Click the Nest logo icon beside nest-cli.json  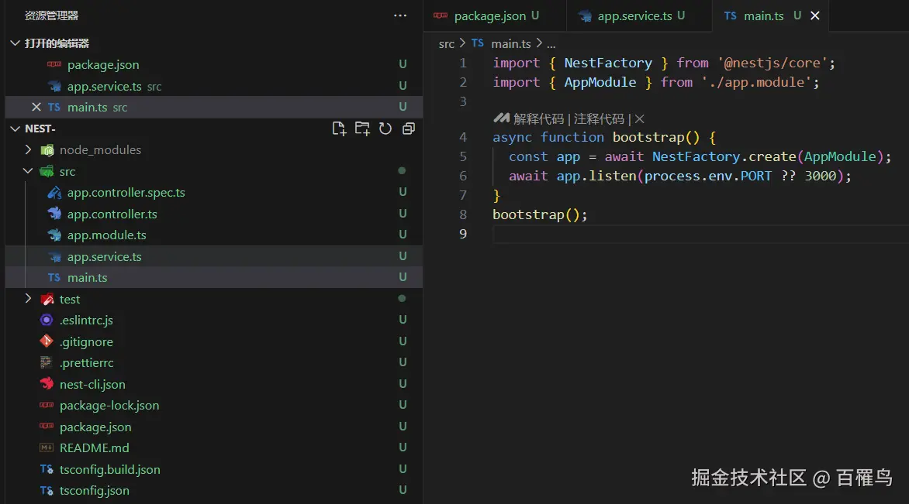(47, 384)
